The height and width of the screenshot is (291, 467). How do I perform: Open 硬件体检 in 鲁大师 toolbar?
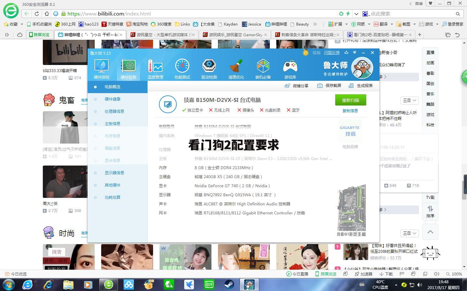[x=102, y=69]
